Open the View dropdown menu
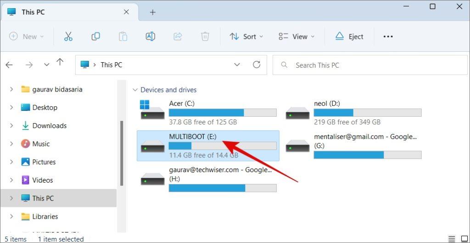Screen dimensions: 470x243 point(297,37)
